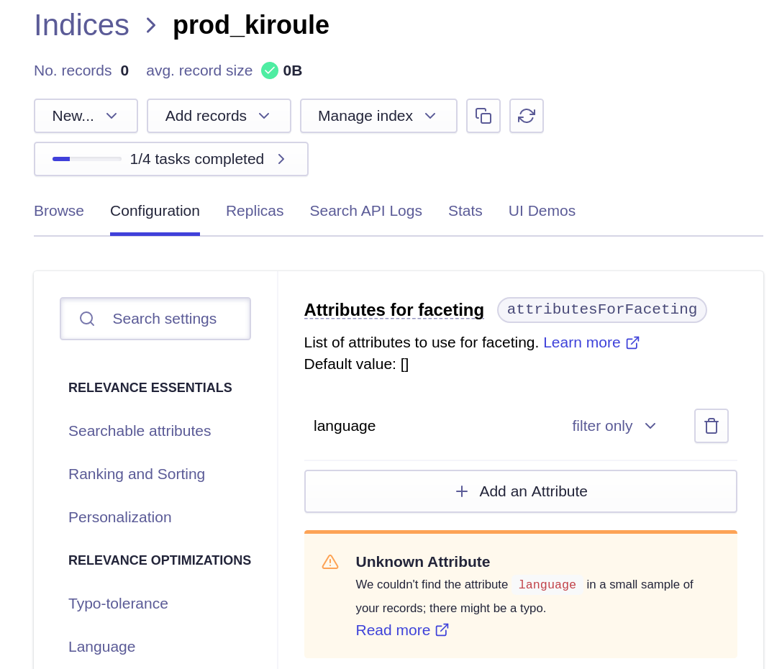Screen dimensions: 782x669
Task: Click the language attribute name
Action: click(345, 426)
